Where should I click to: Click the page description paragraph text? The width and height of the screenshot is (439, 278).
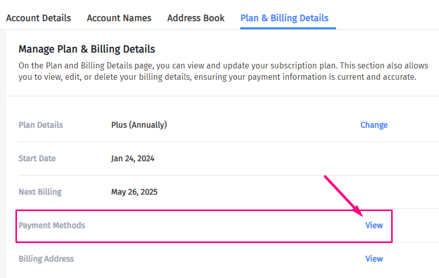click(216, 72)
